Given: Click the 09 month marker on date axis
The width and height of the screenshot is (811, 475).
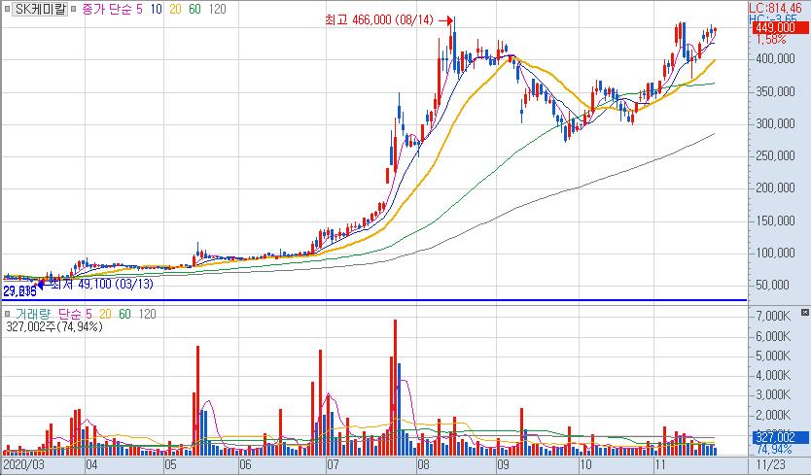Looking at the screenshot, I should (503, 464).
